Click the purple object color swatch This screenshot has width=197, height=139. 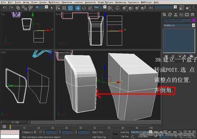click(x=194, y=20)
